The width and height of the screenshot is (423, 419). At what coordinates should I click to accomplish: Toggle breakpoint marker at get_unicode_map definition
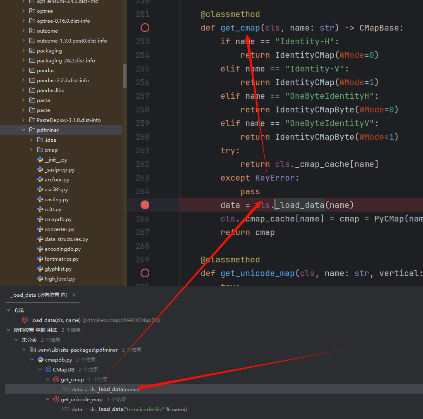tap(145, 273)
